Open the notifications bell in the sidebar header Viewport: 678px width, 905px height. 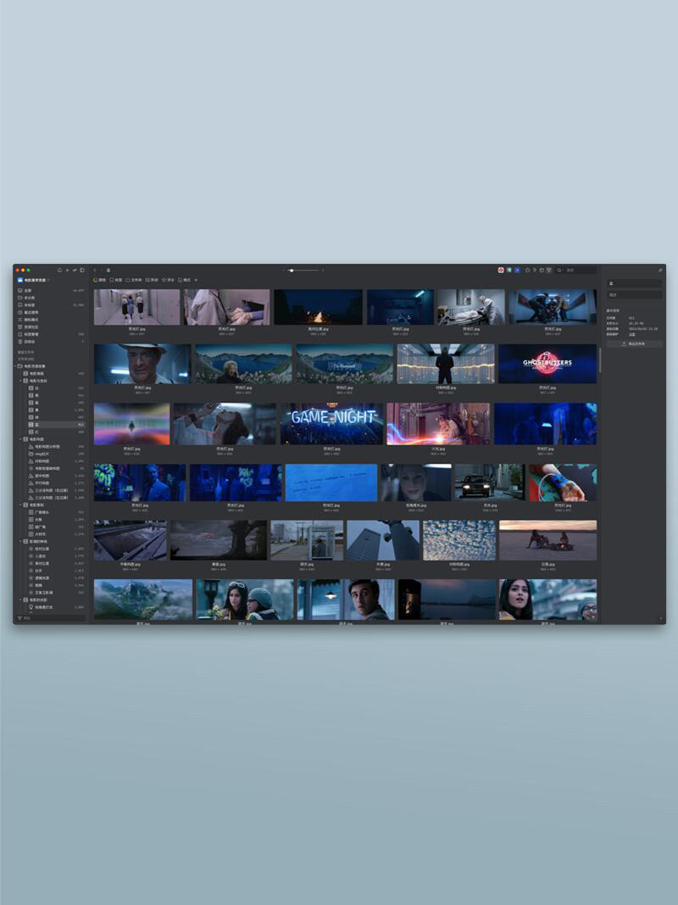[59, 270]
